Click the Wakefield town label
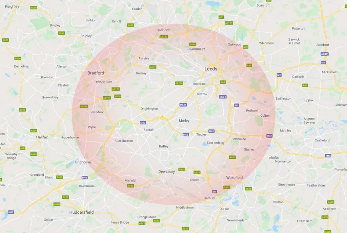 pos(234,178)
